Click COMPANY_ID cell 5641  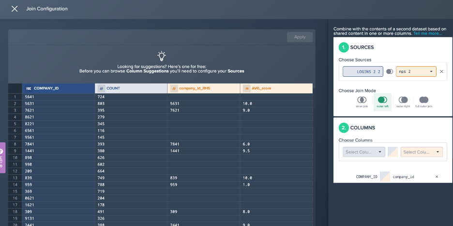coord(59,97)
